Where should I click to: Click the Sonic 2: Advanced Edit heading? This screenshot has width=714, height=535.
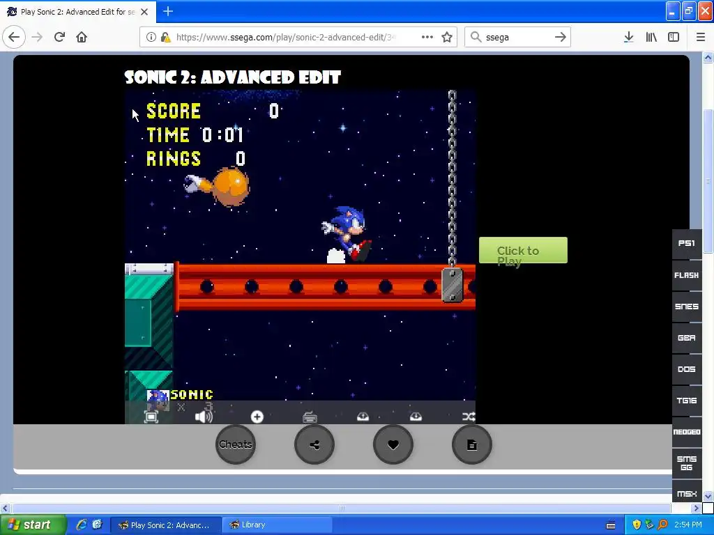tap(233, 77)
